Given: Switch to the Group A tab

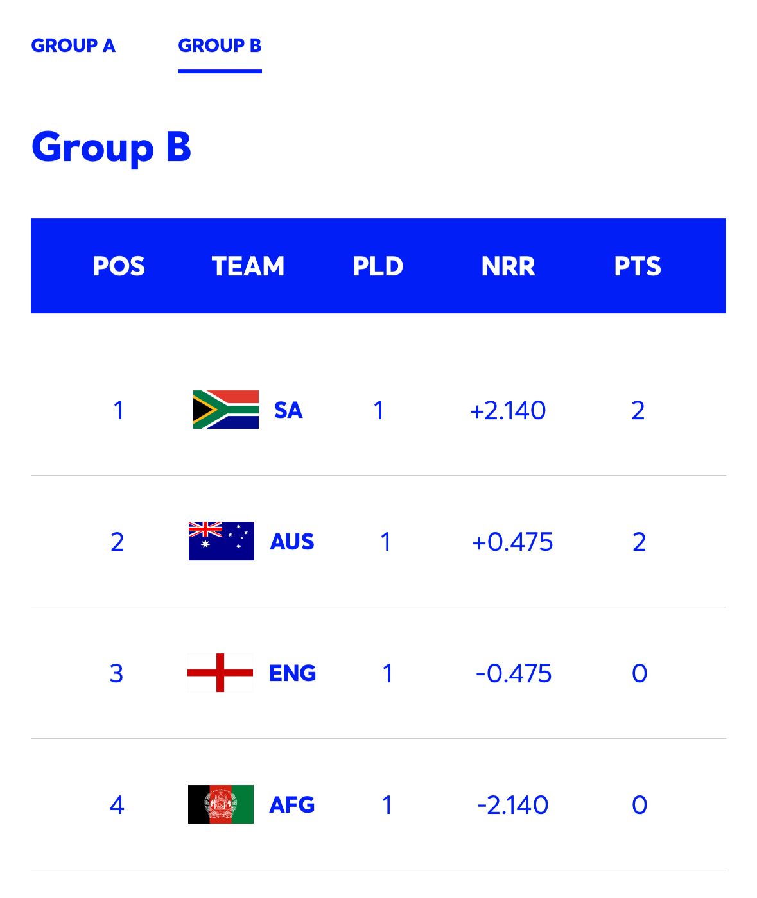Looking at the screenshot, I should 73,46.
